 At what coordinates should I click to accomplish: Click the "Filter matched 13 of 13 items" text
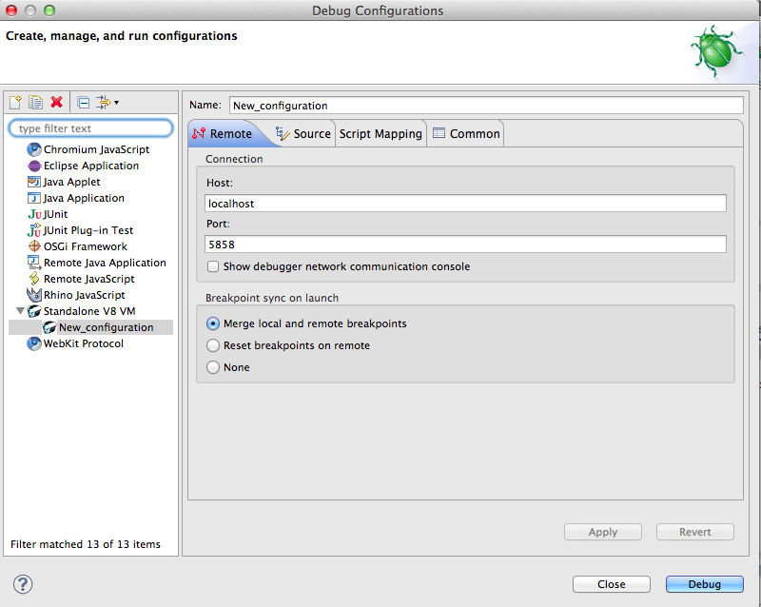[x=86, y=544]
